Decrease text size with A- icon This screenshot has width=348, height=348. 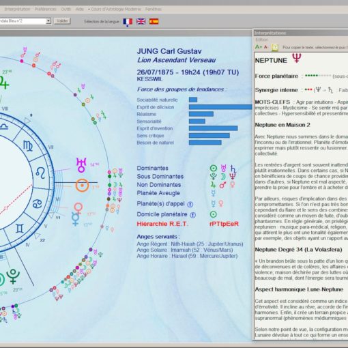[x=266, y=47]
